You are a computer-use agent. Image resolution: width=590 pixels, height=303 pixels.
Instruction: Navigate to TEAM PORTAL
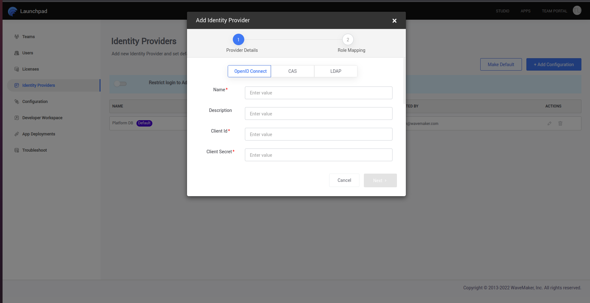click(554, 11)
